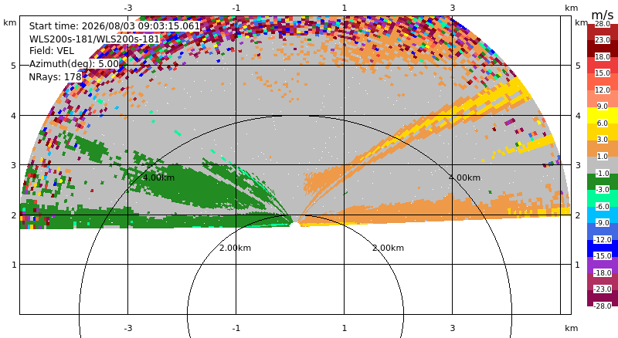Image resolution: width=618 pixels, height=338 pixels.
Task: Click the gray -1.0 to 1.0 colorbar band
Action: [603, 164]
